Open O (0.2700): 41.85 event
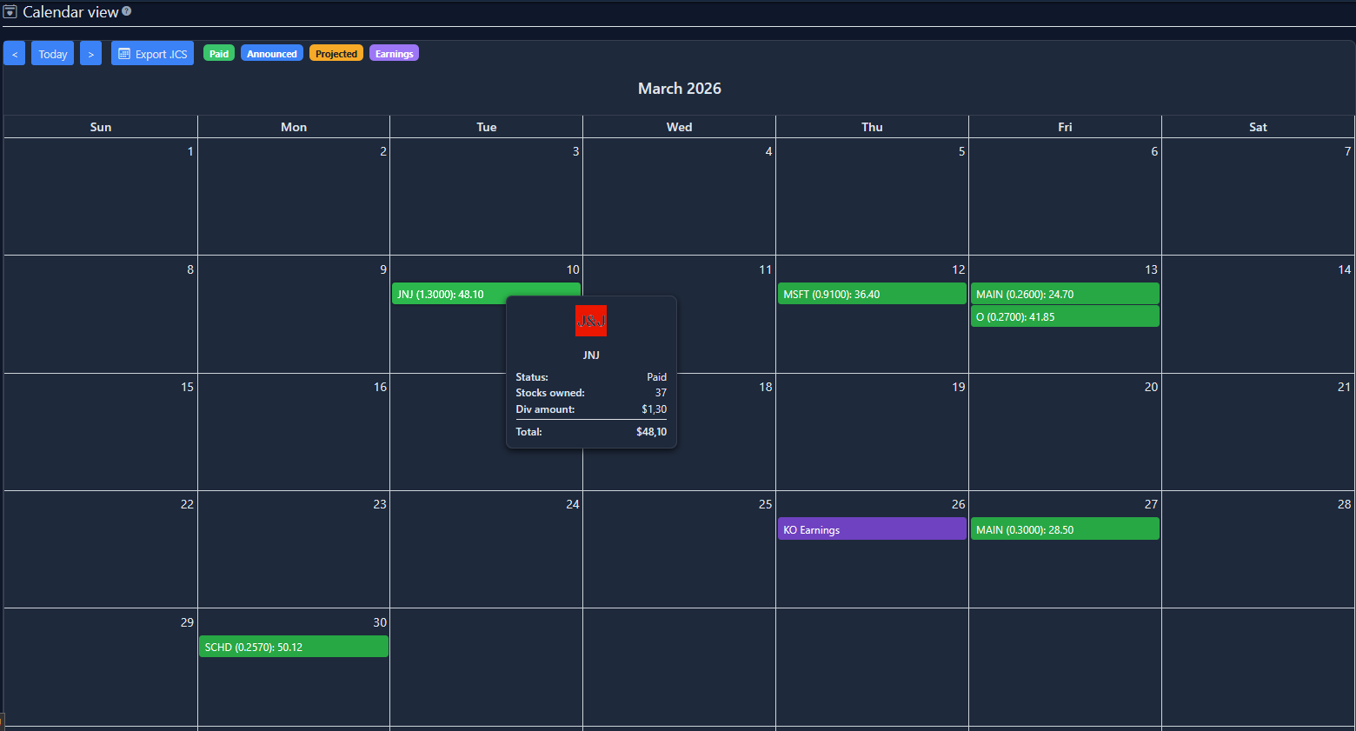This screenshot has width=1356, height=731. point(1065,316)
